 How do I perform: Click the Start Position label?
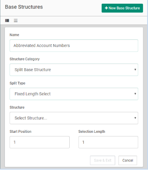tap(20, 132)
